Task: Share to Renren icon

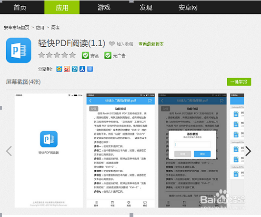Action: point(82,69)
